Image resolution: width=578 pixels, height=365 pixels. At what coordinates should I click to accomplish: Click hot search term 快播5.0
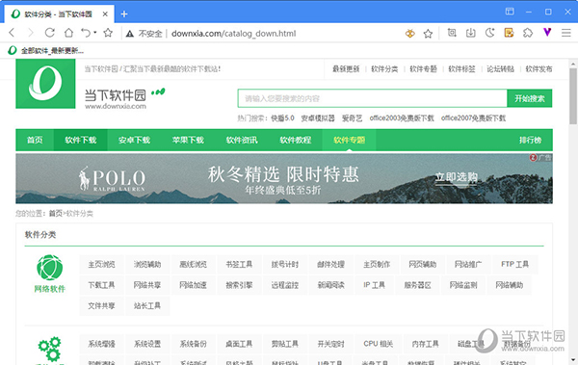coord(282,118)
